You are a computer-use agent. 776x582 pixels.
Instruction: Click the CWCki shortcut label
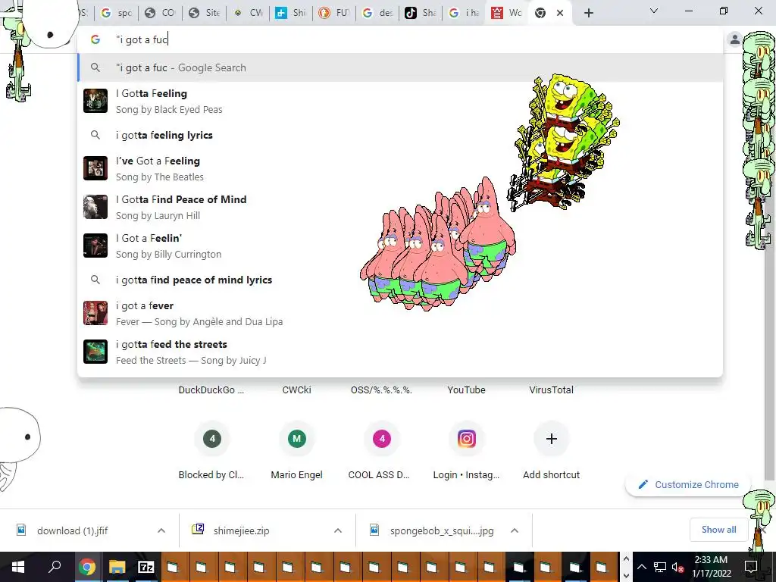pos(297,390)
